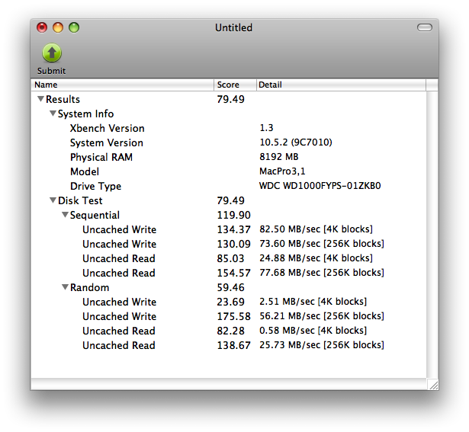
Task: Select the Xbench Version row
Action: pyautogui.click(x=229, y=128)
